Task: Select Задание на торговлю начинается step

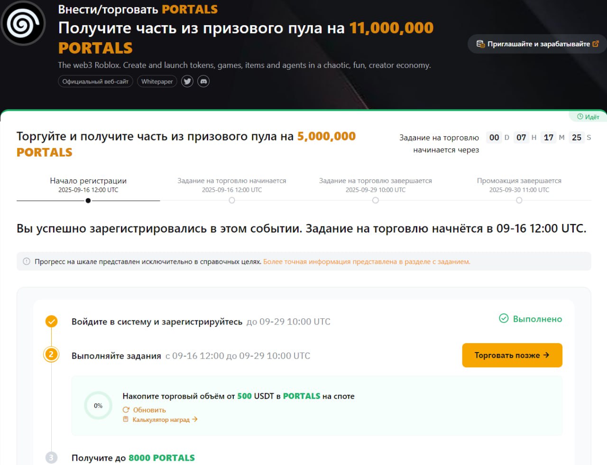Action: tap(232, 201)
